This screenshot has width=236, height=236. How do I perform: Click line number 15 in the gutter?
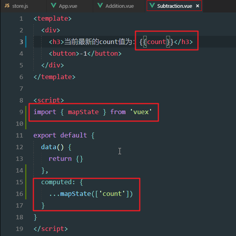tap(19, 182)
